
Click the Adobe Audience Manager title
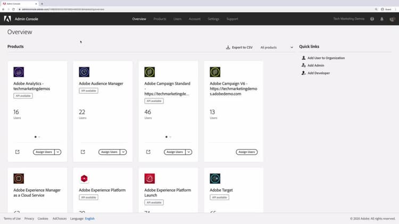[101, 84]
